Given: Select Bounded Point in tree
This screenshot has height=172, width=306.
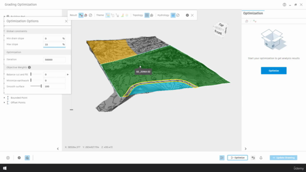Looking at the screenshot, I should pyautogui.click(x=19, y=97).
